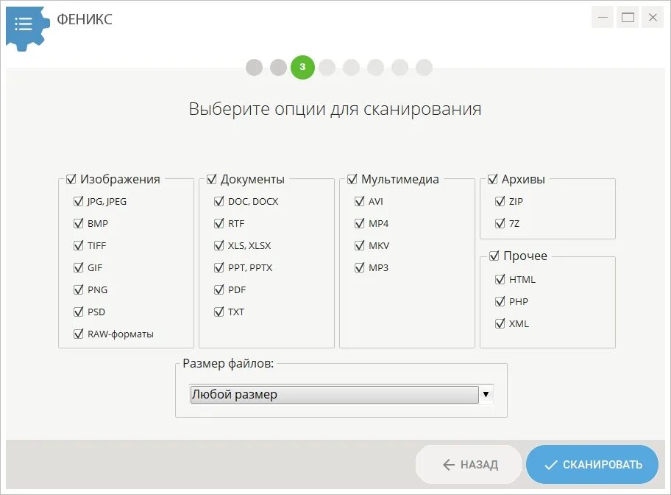671x495 pixels.
Task: Toggle the 7Z checkbox
Action: [x=500, y=224]
